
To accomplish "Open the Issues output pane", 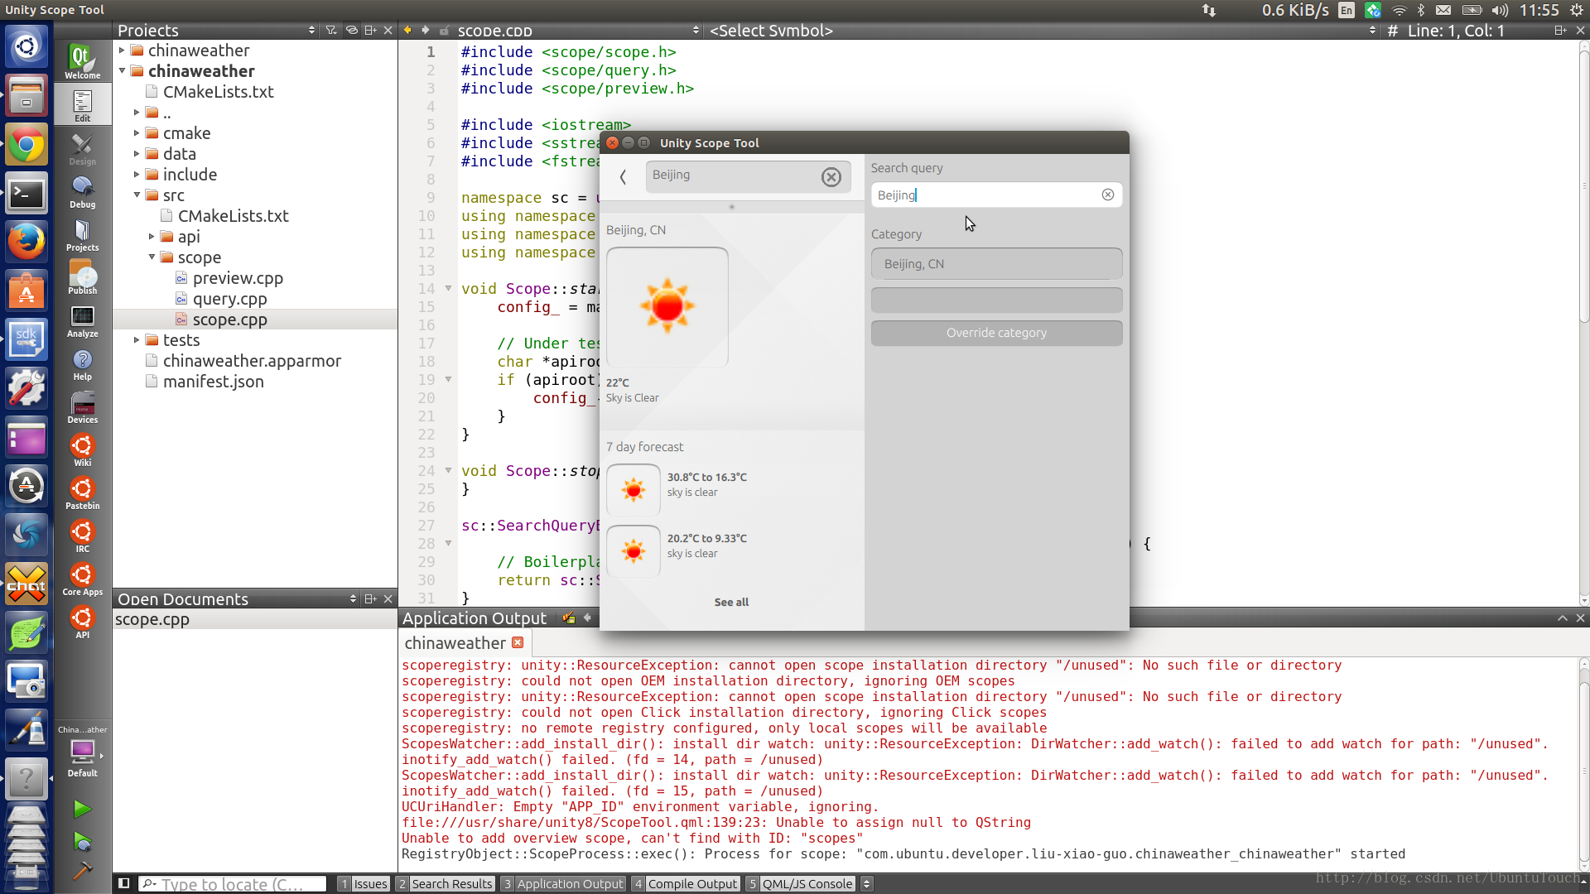I will [x=364, y=883].
